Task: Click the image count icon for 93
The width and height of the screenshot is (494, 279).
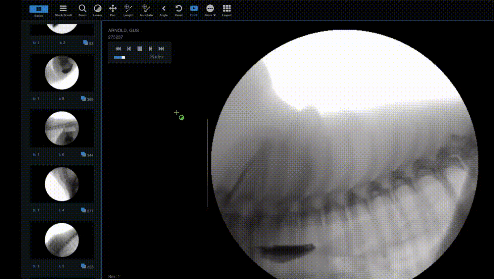Action: click(x=85, y=43)
